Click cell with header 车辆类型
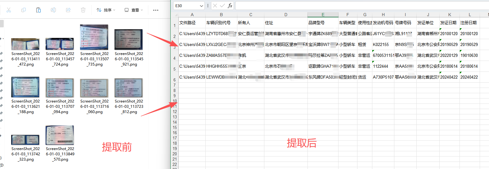 click(x=348, y=23)
